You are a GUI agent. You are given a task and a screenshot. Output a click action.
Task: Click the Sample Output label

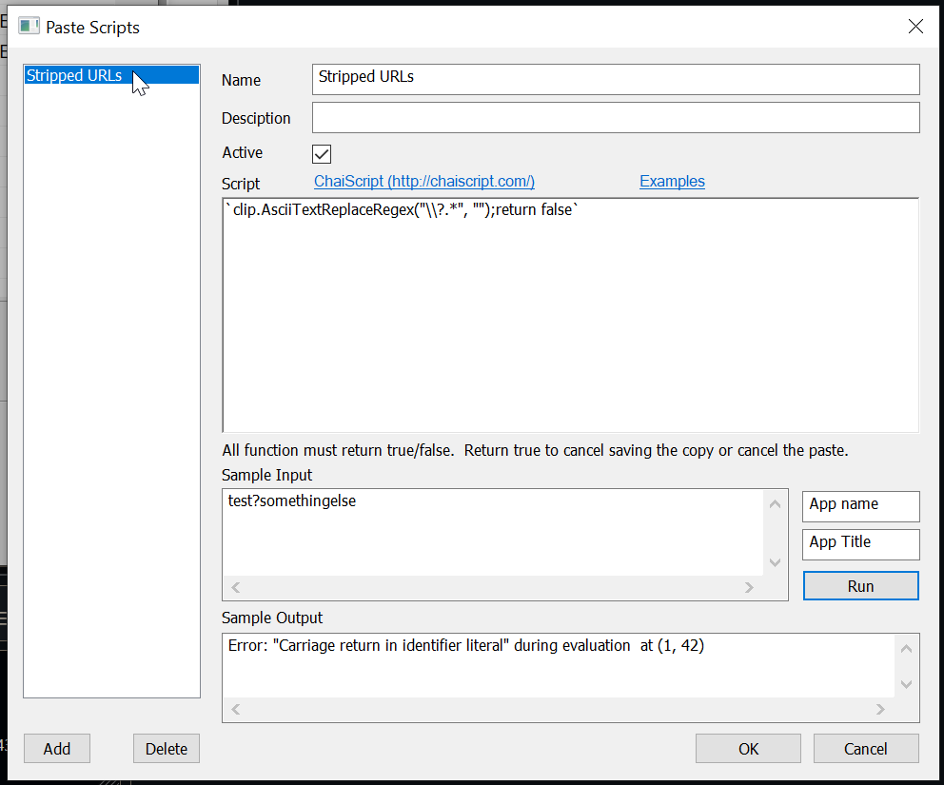click(272, 618)
